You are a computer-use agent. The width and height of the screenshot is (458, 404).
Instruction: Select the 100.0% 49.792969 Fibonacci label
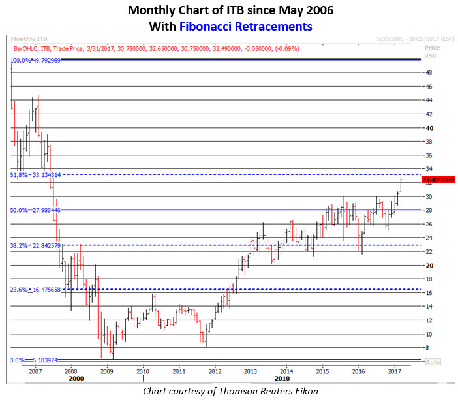coord(35,61)
